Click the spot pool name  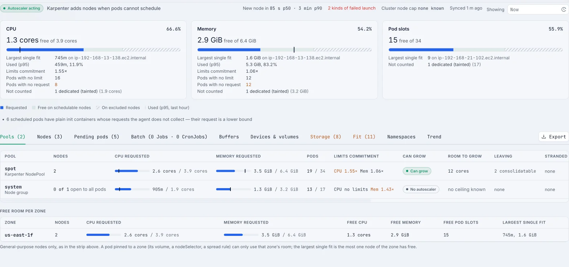click(10, 169)
